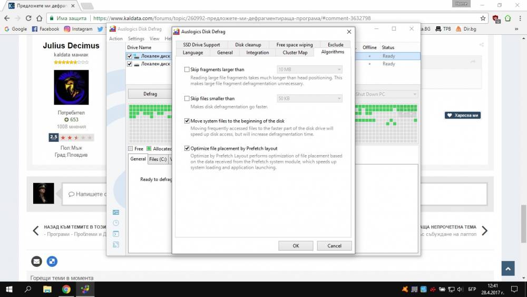Open the View menu in Disk Defrag
Viewport: 527px width, 297px height.
[x=154, y=39]
